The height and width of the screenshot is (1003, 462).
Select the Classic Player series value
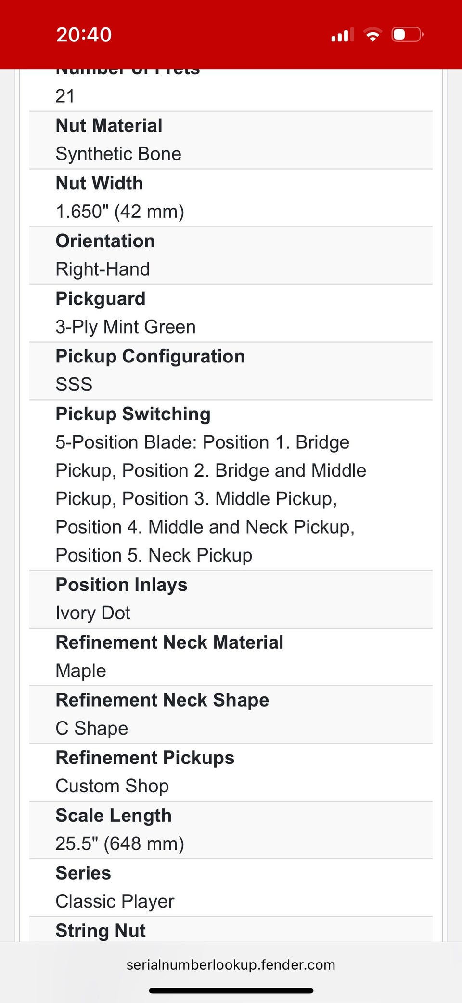[x=115, y=902]
